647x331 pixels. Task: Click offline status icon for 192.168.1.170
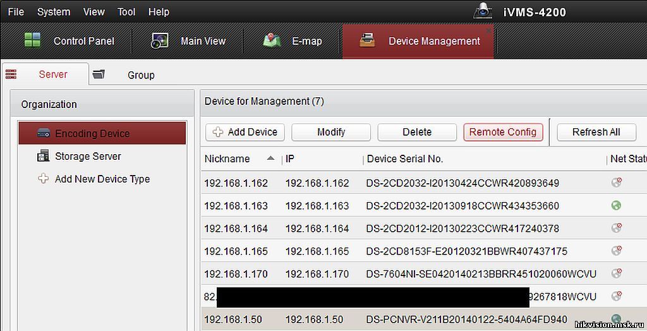coord(617,273)
